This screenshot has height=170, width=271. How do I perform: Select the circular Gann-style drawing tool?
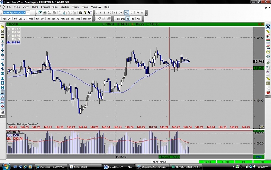[268, 57]
